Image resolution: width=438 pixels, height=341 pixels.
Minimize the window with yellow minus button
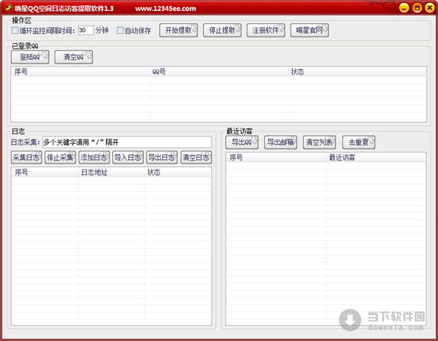[404, 7]
